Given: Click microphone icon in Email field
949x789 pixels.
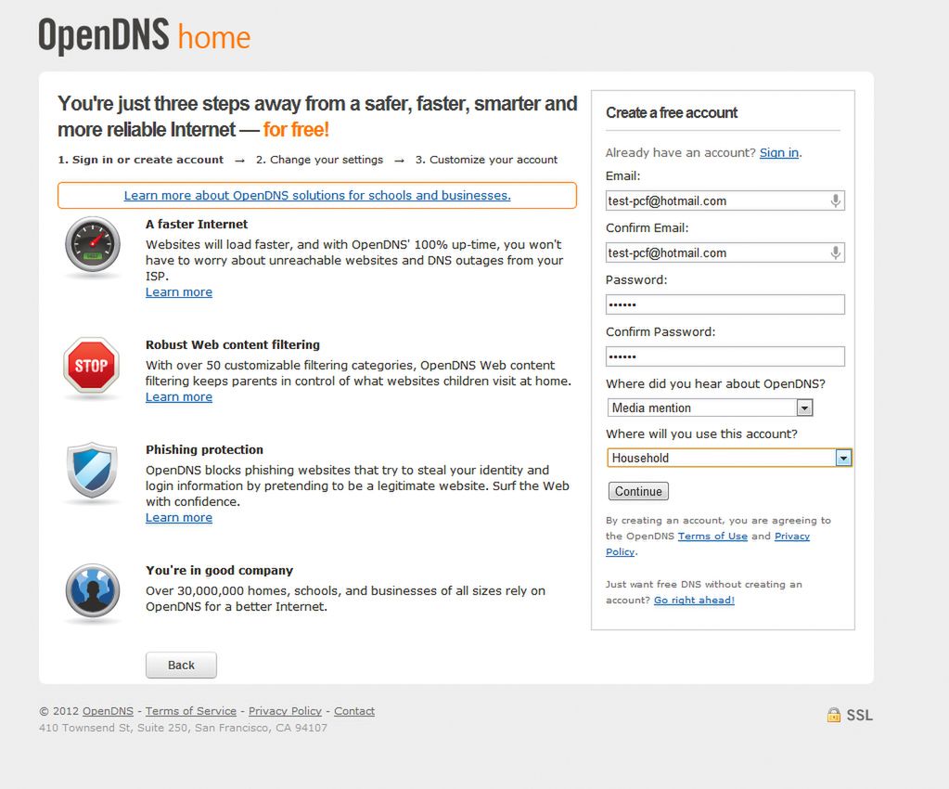Looking at the screenshot, I should pyautogui.click(x=836, y=200).
